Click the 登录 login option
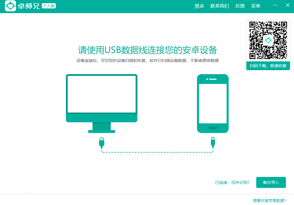Screen dimensions: 294x205 pyautogui.click(x=200, y=6)
